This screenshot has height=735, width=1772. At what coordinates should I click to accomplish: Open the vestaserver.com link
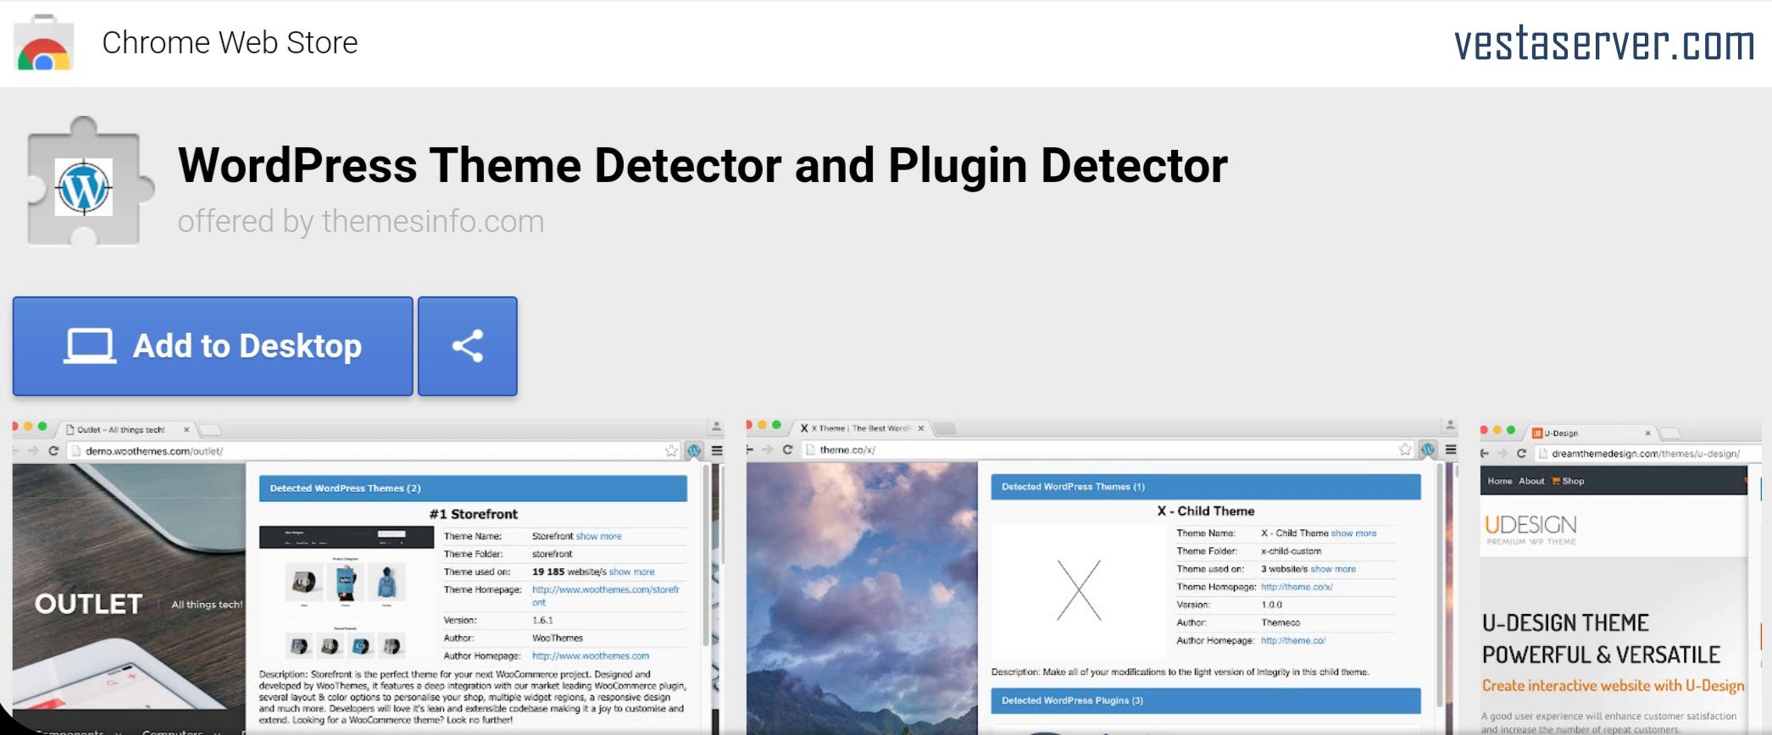click(1604, 43)
